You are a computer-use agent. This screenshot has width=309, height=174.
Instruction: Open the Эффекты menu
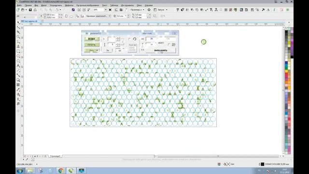pyautogui.click(x=69, y=5)
